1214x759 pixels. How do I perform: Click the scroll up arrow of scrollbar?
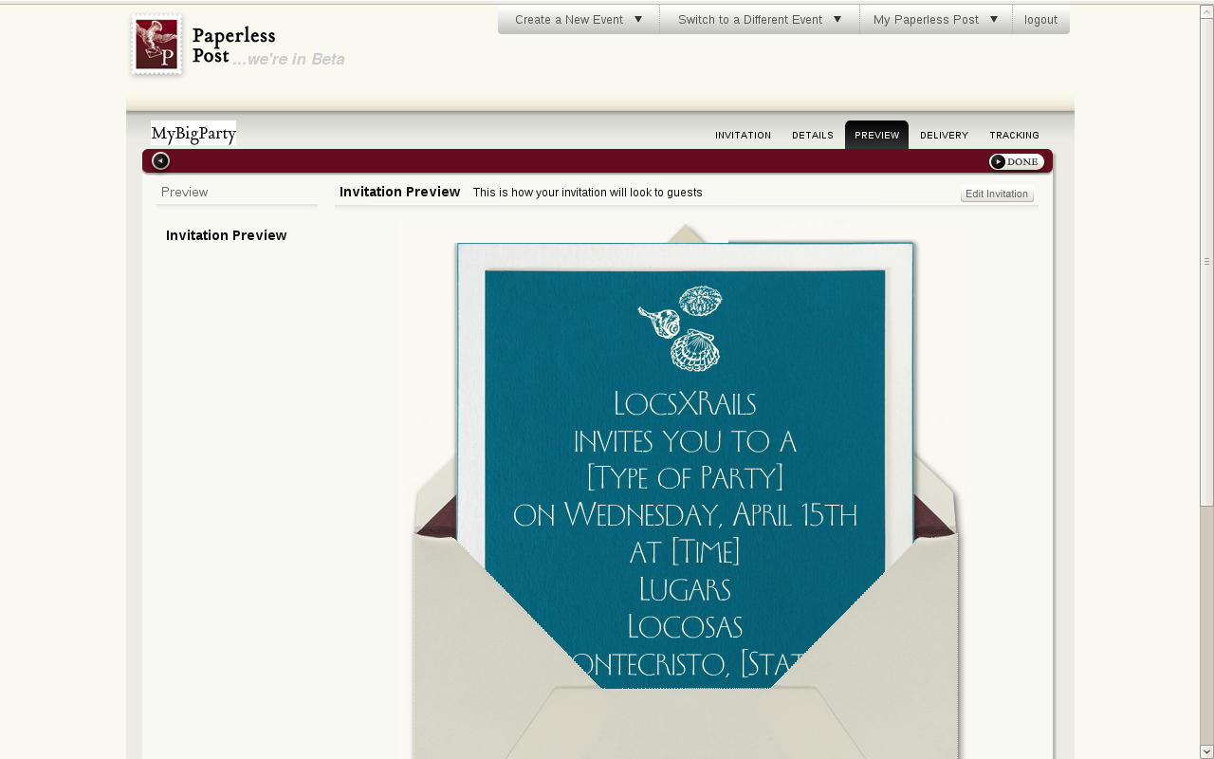[x=1206, y=11]
